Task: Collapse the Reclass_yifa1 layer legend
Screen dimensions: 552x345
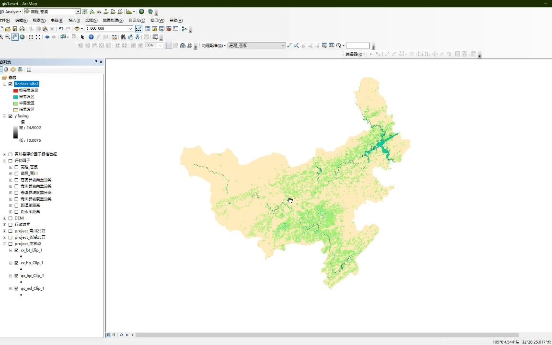Action: [5, 84]
